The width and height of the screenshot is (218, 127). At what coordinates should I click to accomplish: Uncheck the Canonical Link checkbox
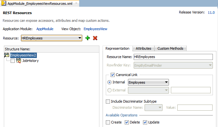[x=113, y=75]
